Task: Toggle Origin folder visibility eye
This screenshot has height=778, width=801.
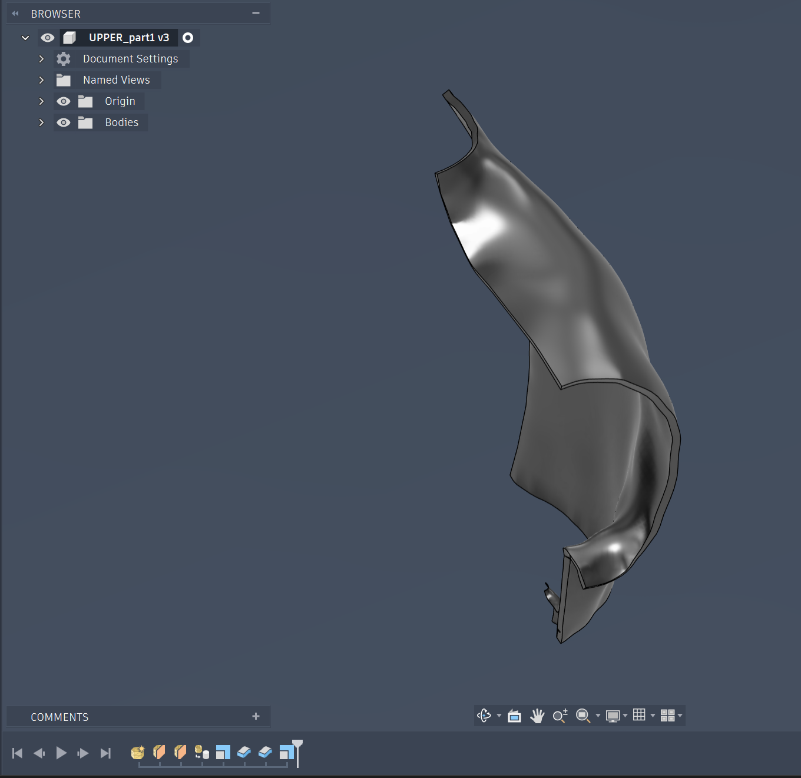Action: pos(64,101)
